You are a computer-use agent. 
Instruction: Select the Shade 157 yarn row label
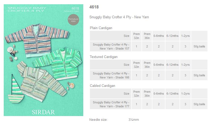click(x=110, y=46)
